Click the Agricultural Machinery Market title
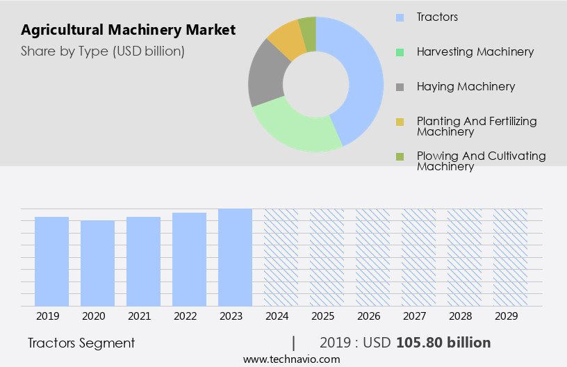This screenshot has height=367, width=567. click(129, 30)
